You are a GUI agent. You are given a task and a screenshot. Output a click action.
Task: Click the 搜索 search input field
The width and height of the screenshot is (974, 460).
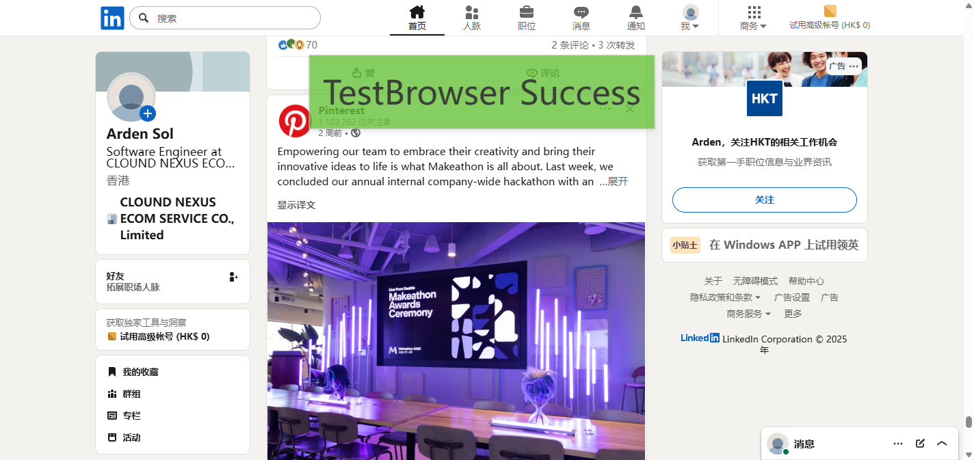coord(233,18)
